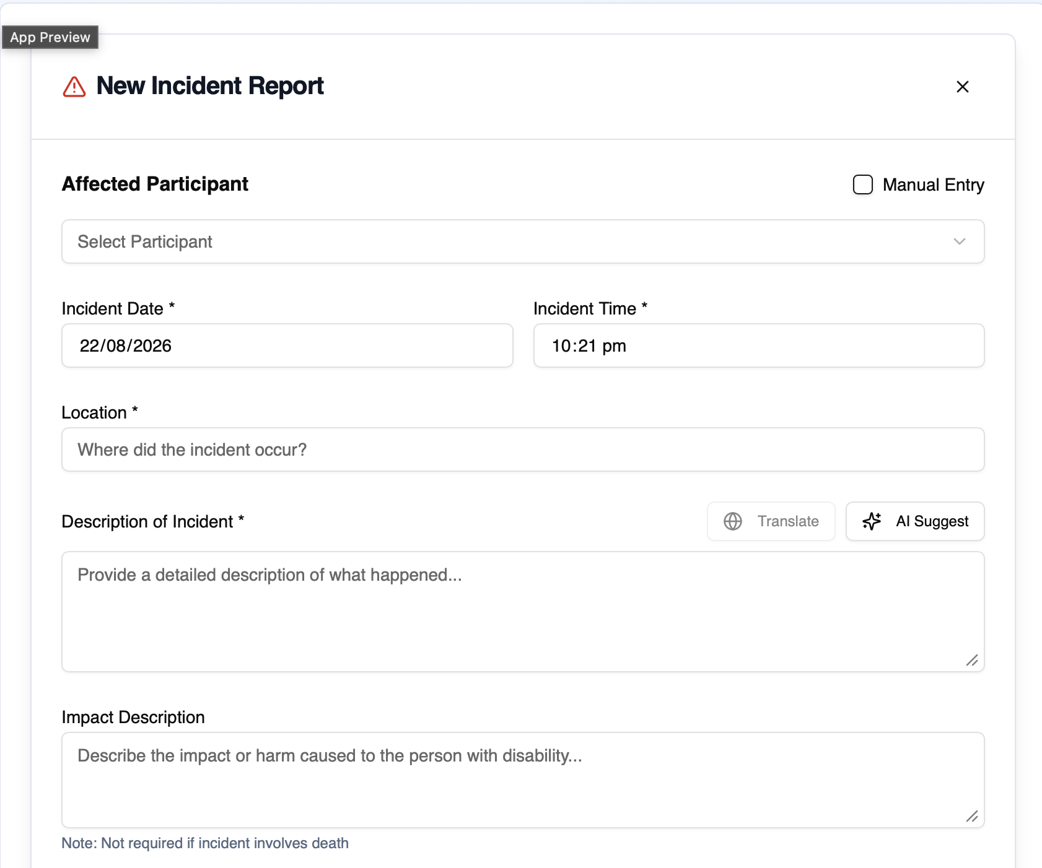Screen dimensions: 1042x868
Task: Click the "Note: Not required if incident involves death" text
Action: 205,843
